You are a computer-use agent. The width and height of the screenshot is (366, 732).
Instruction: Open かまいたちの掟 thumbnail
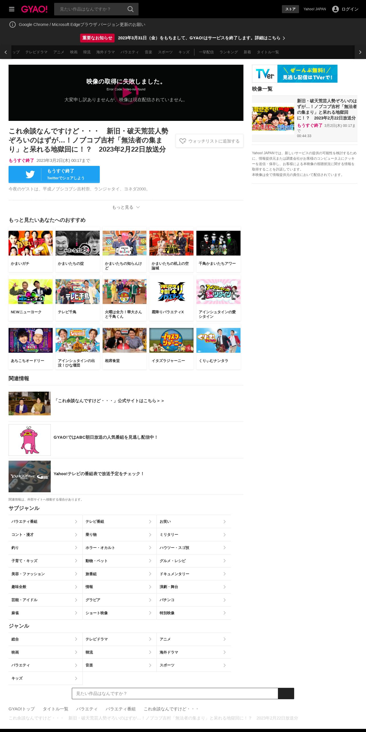[78, 243]
